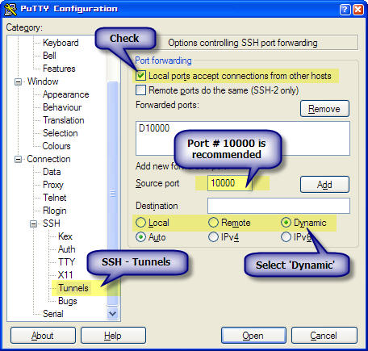Choose the IPv6 radio button
Image resolution: width=368 pixels, height=351 pixels.
pyautogui.click(x=286, y=237)
